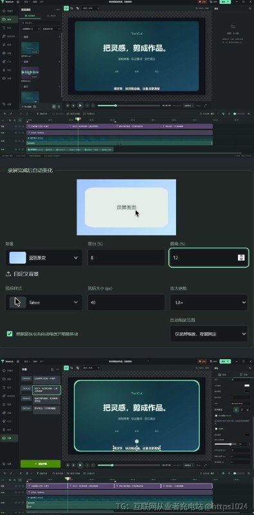Select the highlighted green pointer tool above upper preview
The width and height of the screenshot is (254, 515).
[x=66, y=8]
